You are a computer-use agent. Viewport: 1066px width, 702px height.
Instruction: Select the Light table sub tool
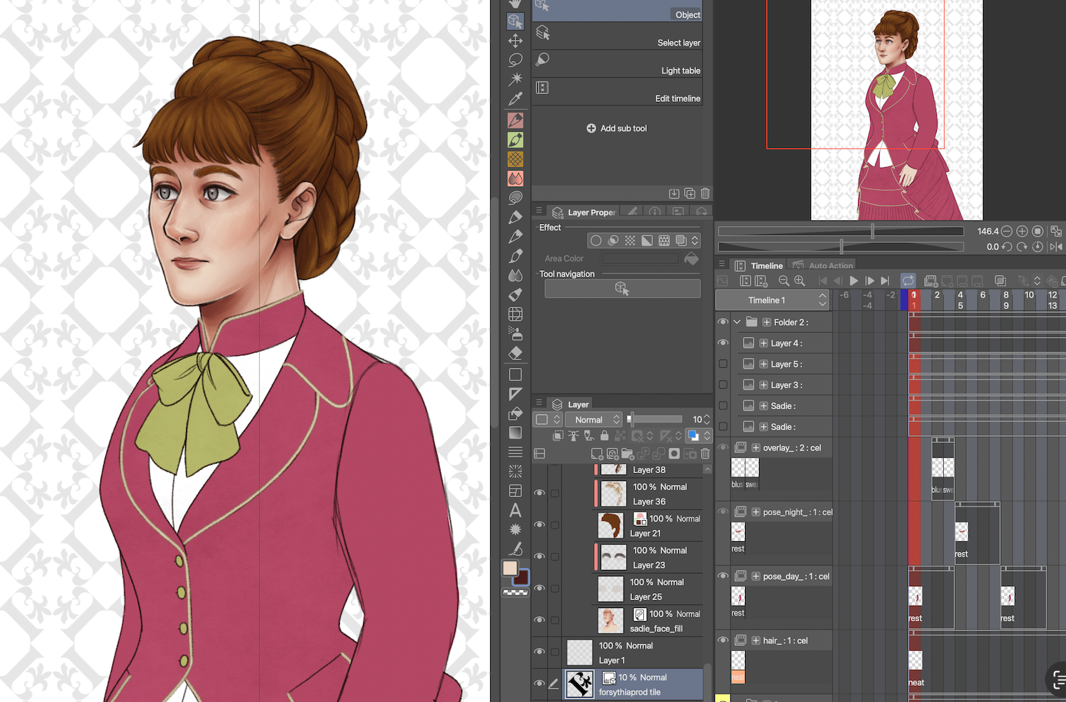[617, 63]
